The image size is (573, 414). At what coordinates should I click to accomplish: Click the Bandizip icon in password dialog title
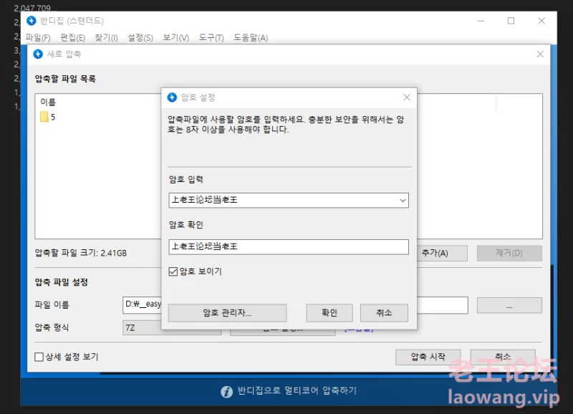click(172, 97)
